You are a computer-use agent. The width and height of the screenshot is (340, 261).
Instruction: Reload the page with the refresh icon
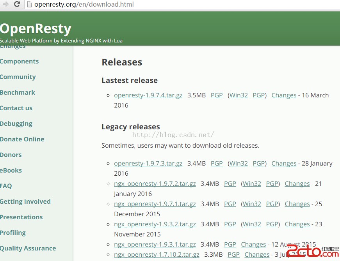17,4
